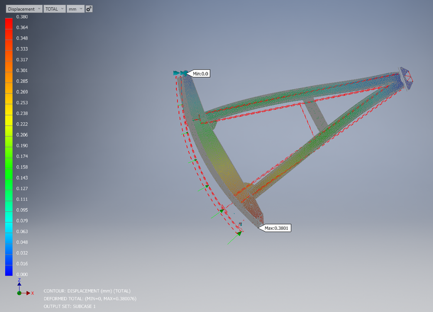Click the fixed constraint arrow icon near Min label
Image resolution: width=433 pixels, height=312 pixels.
180,73
